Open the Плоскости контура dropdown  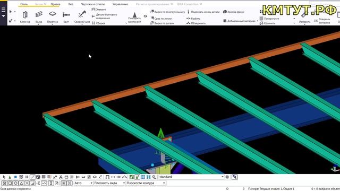click(164, 183)
